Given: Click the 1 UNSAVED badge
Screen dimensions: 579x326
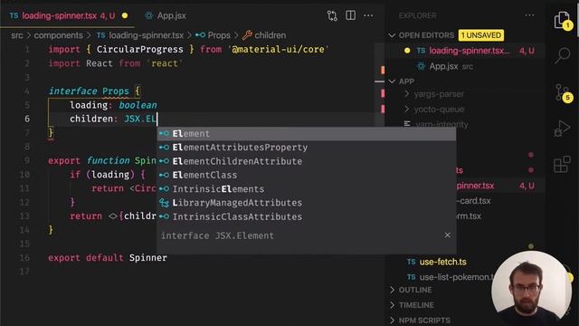Looking at the screenshot, I should click(480, 35).
